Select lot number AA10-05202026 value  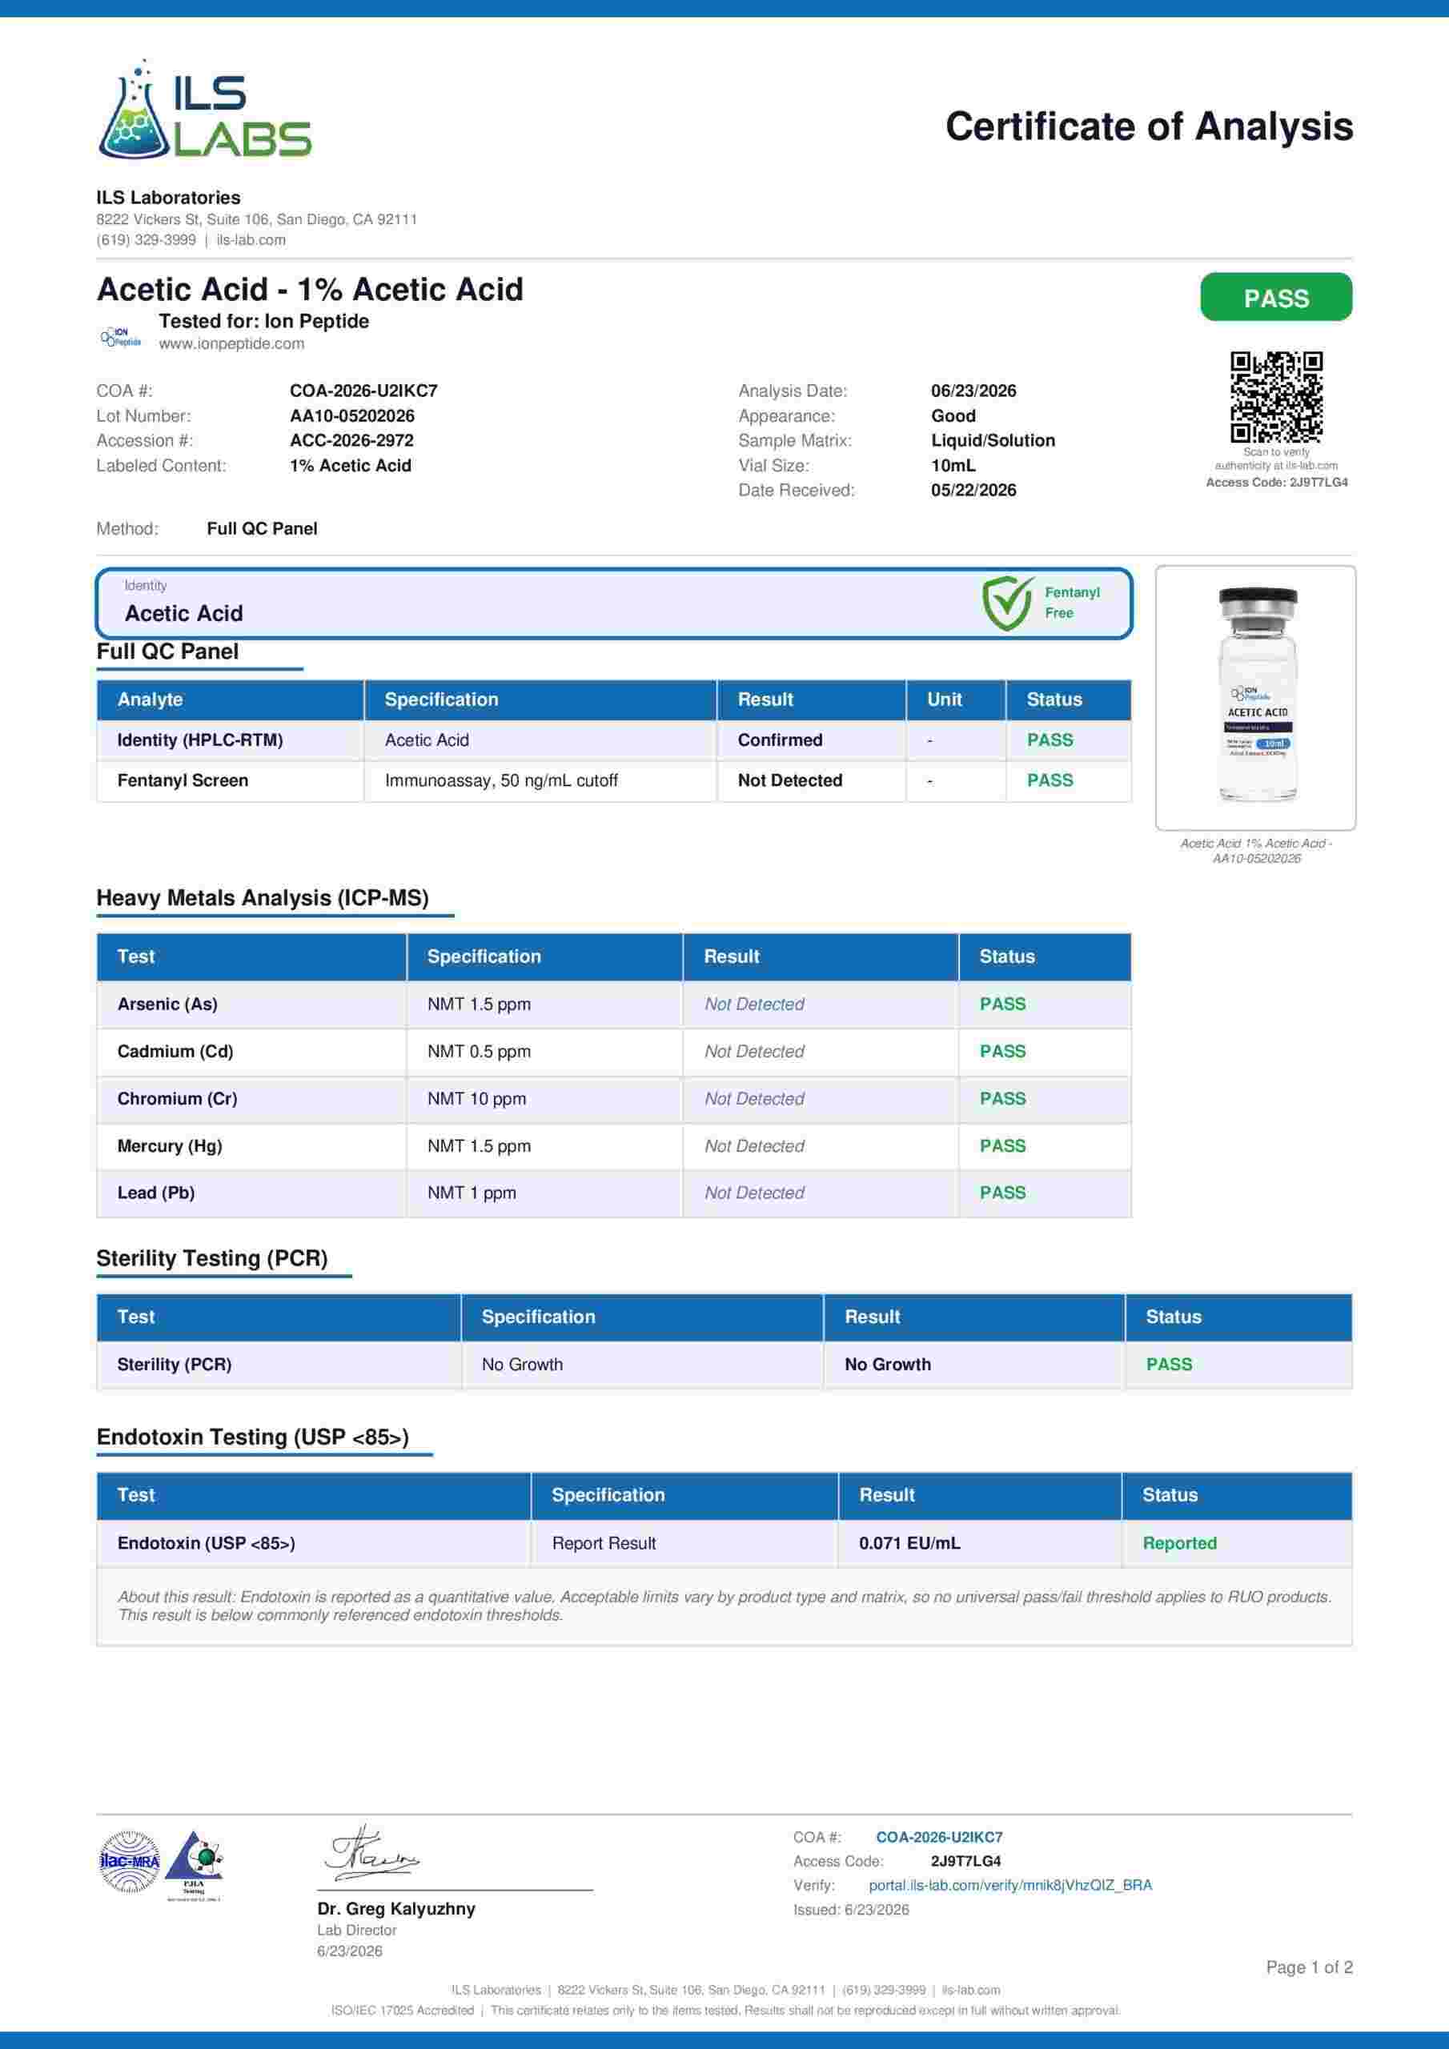point(351,416)
